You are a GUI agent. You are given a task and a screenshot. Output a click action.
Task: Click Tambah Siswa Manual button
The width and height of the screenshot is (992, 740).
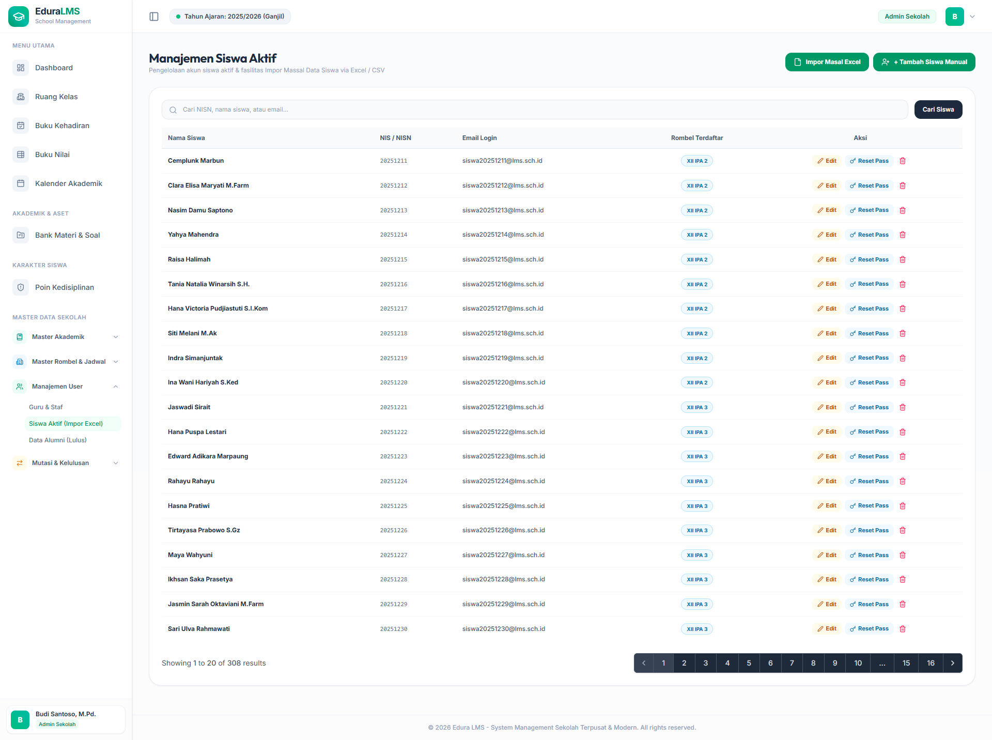[924, 62]
